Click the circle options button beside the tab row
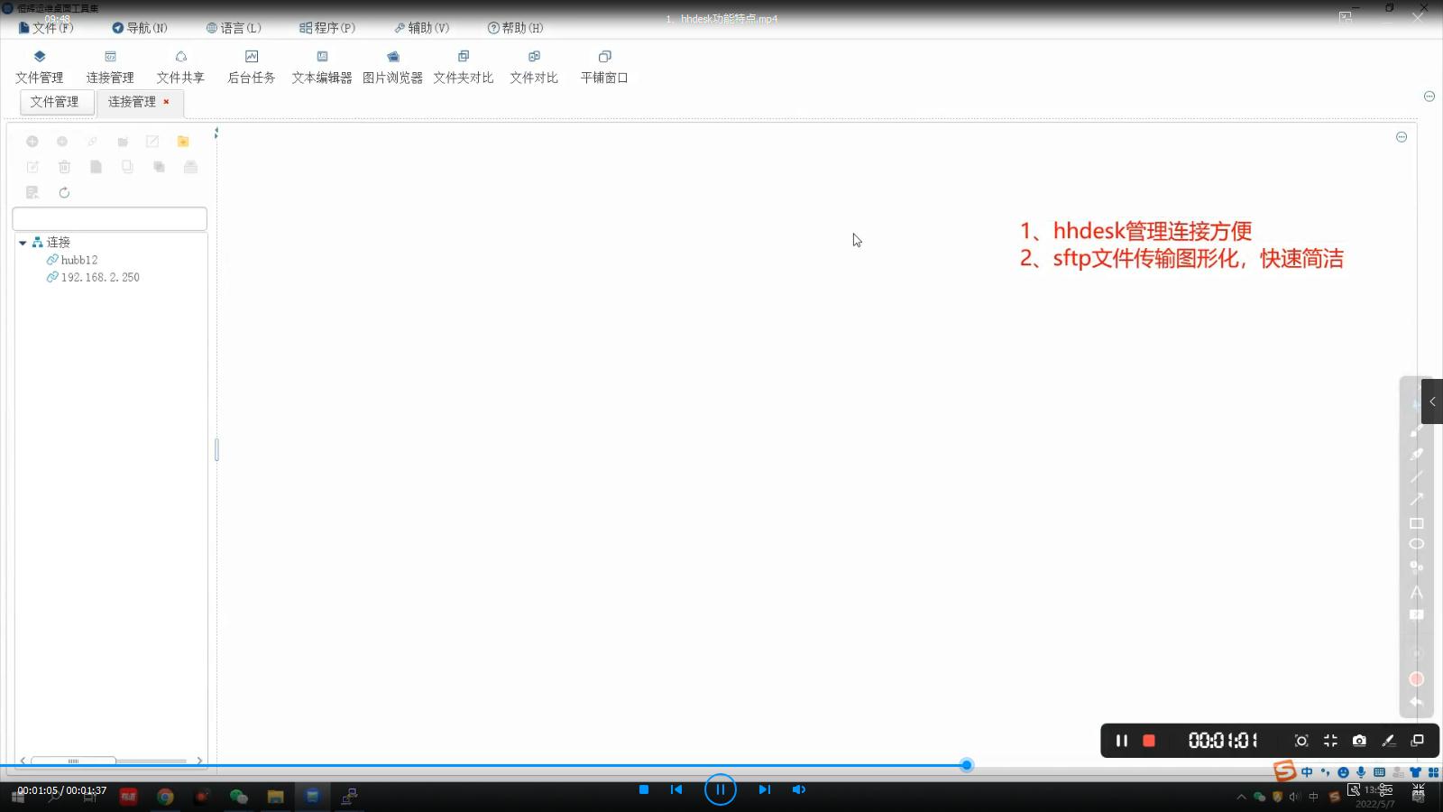Image resolution: width=1443 pixels, height=812 pixels. point(1429,96)
